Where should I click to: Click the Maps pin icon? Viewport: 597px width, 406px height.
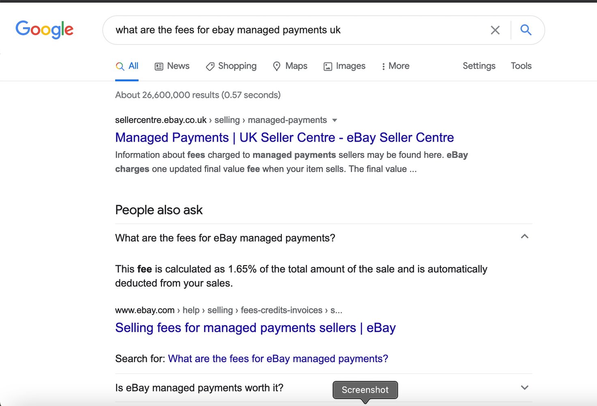click(x=277, y=66)
